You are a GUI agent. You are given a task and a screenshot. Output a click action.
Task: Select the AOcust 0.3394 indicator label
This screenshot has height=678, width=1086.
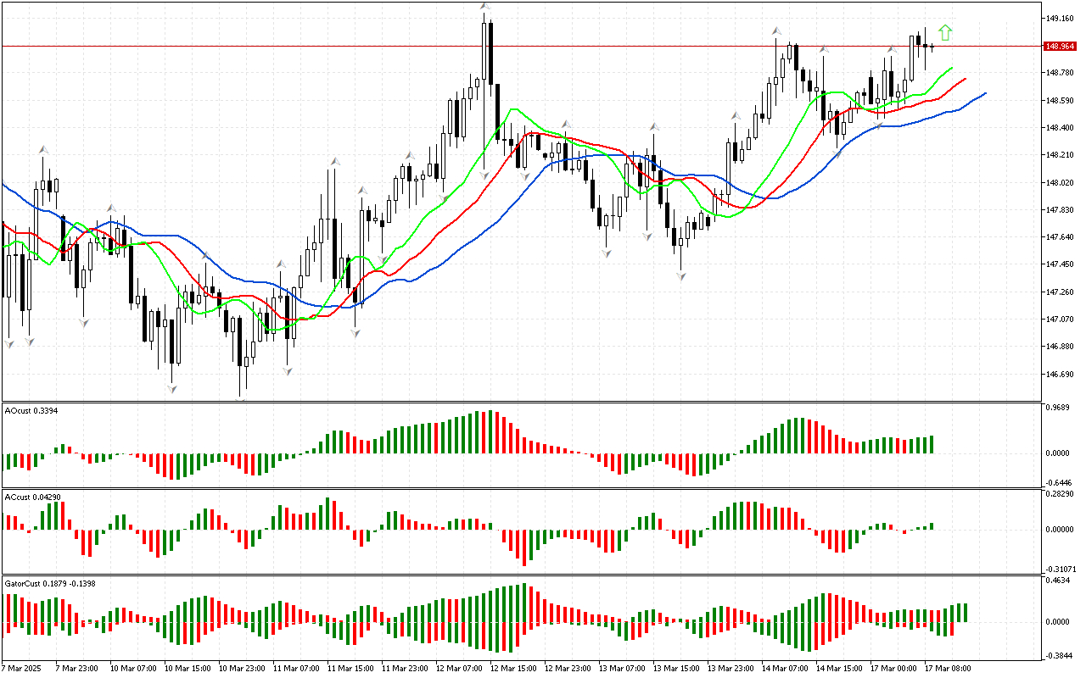tap(31, 410)
